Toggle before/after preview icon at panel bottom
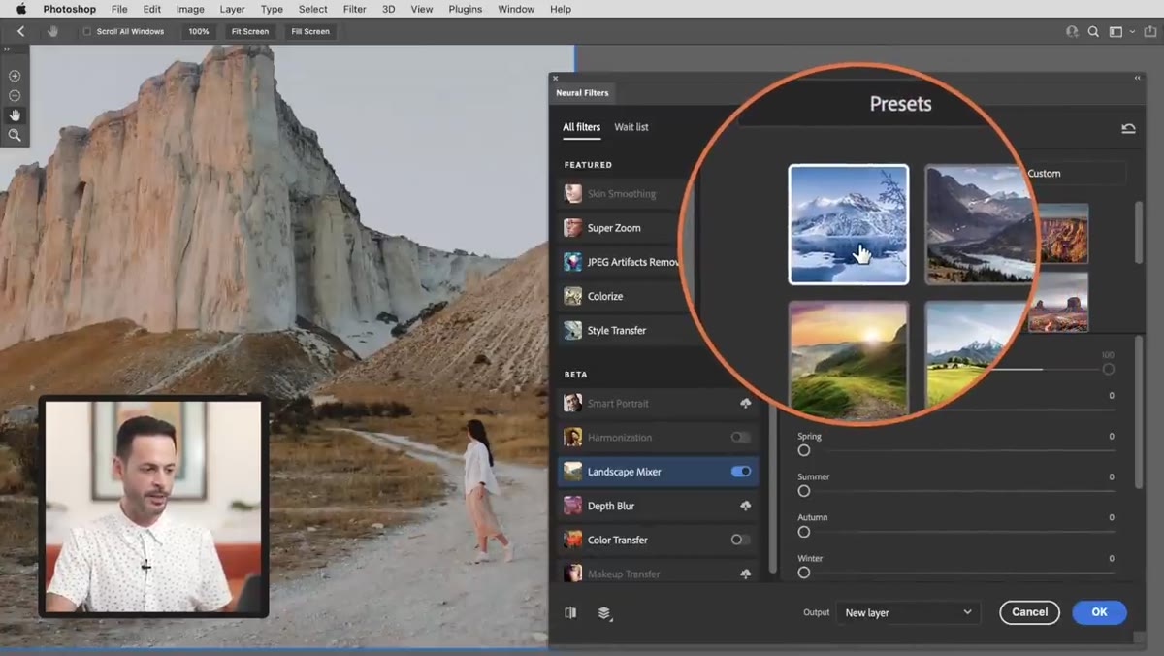This screenshot has height=656, width=1164. 570,612
